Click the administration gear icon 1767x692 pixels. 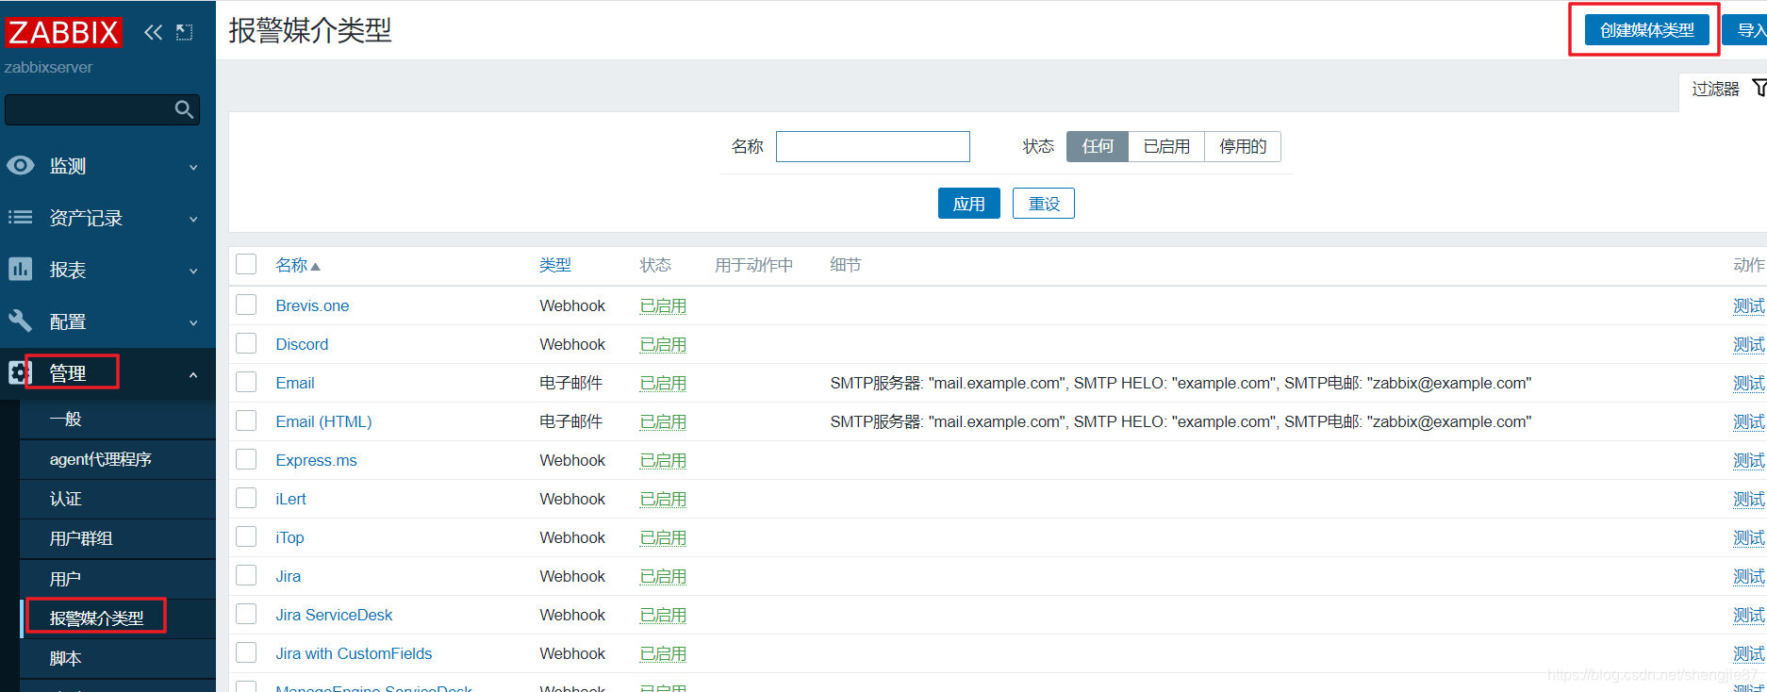[18, 372]
